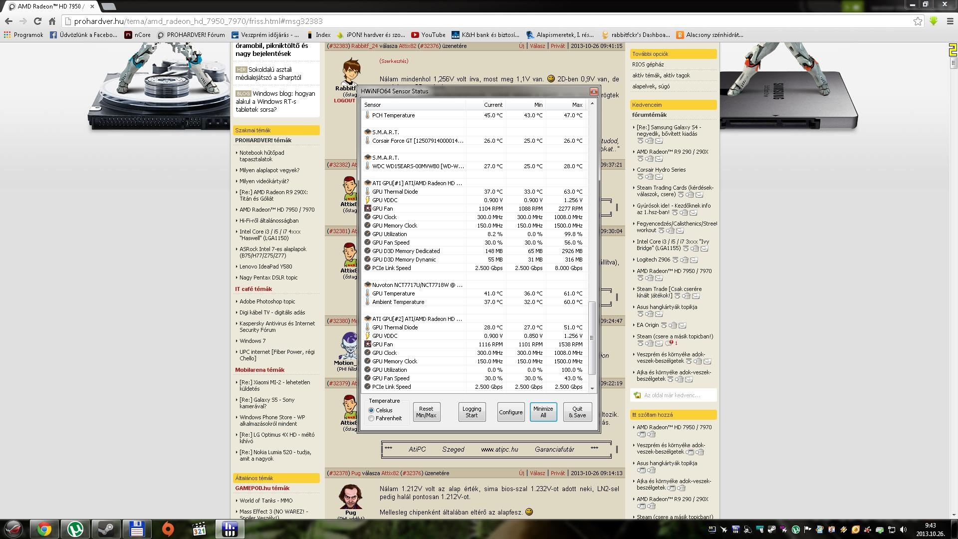Open Media Player Classic from taskbar
Viewport: 958px width, 539px height.
pos(199,529)
